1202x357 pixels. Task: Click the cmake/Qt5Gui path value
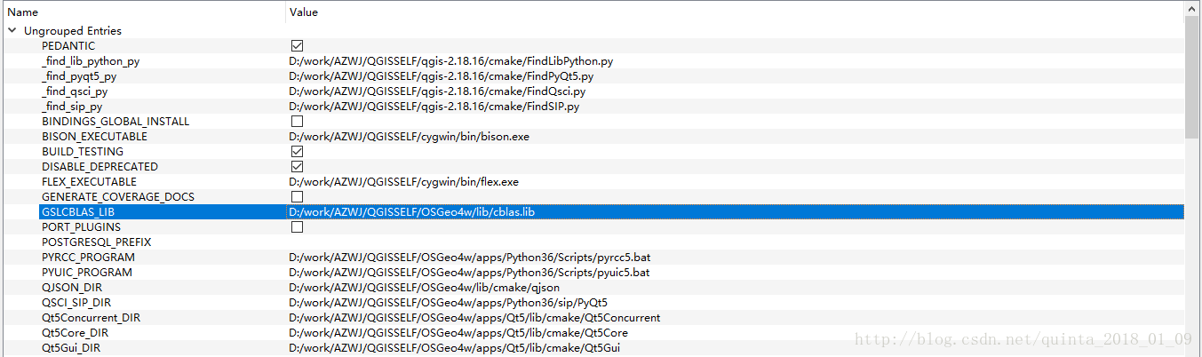(x=455, y=348)
